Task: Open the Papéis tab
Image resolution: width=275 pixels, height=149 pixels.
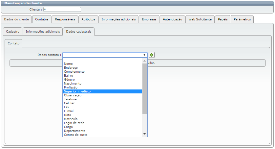Action: [223, 19]
